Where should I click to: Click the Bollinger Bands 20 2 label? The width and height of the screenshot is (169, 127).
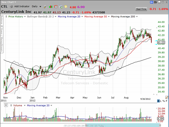(40, 17)
